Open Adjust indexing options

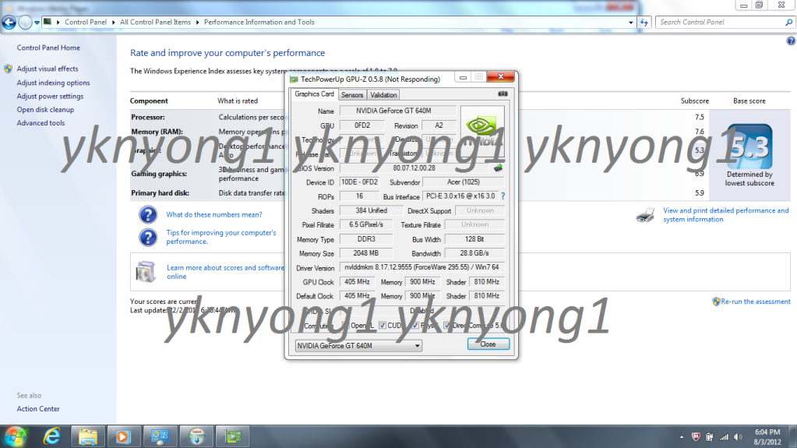[x=54, y=83]
